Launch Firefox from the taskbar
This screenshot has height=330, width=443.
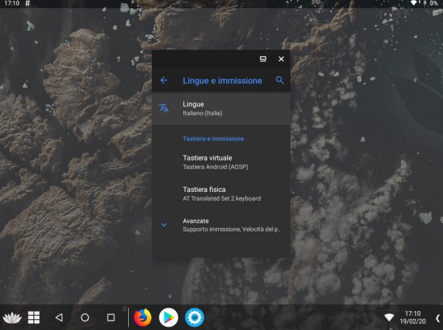(142, 317)
